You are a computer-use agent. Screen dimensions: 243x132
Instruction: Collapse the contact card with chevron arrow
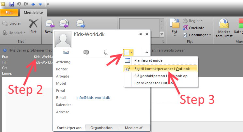[x=146, y=53]
